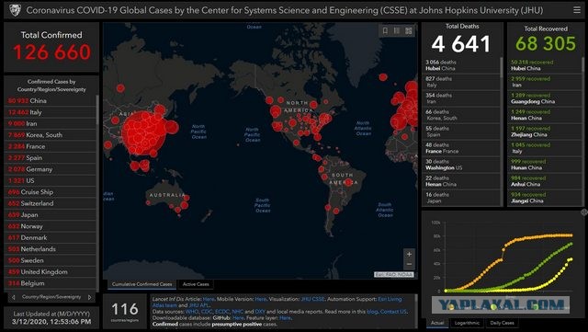Select Germany in the confirmed cases list
The width and height of the screenshot is (588, 332).
point(51,169)
